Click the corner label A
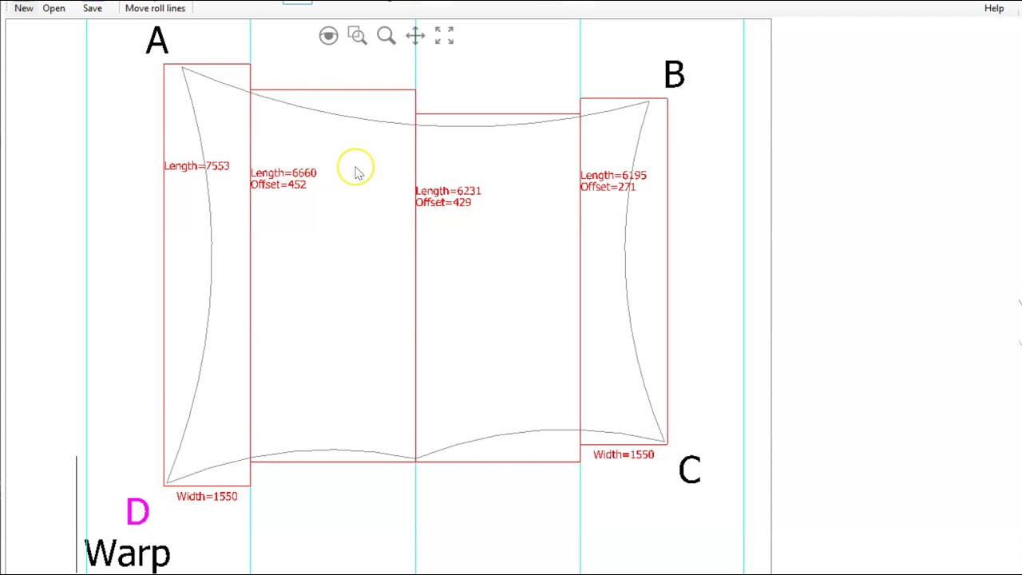This screenshot has height=575, width=1022. [156, 41]
